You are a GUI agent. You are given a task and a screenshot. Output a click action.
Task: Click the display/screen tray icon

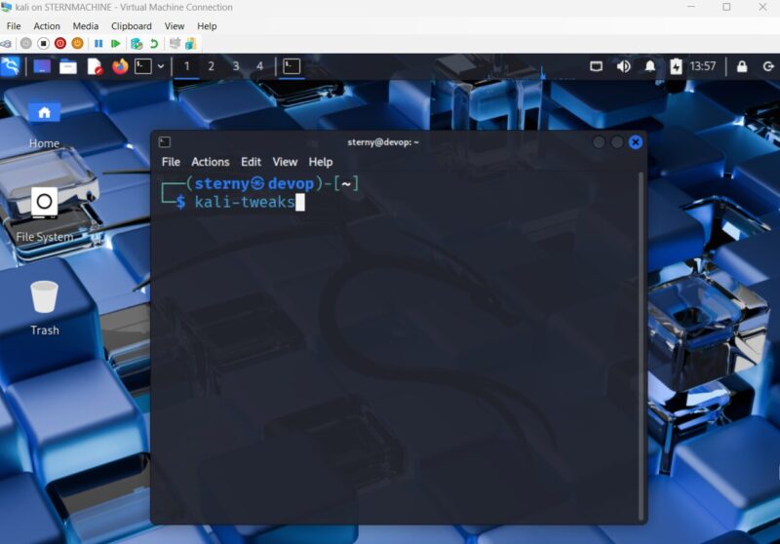click(x=596, y=66)
